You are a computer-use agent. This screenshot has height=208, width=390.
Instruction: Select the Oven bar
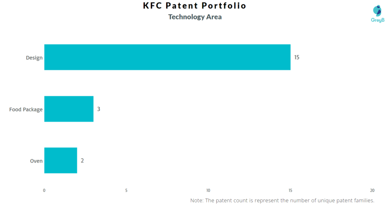[61, 160]
